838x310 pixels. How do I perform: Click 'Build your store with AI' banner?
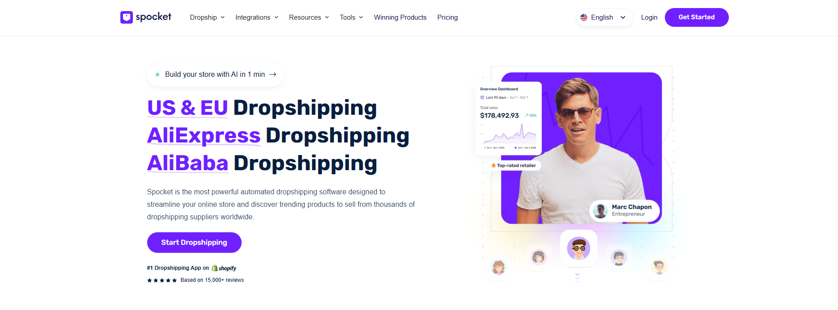point(215,75)
